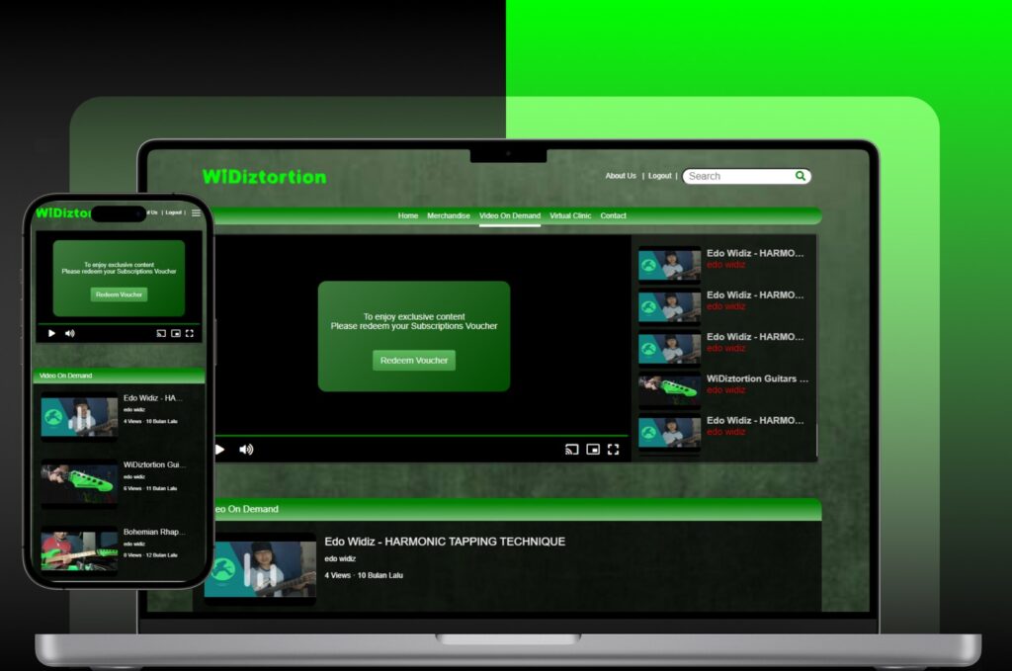Viewport: 1012px width, 671px height.
Task: Open About Us link on laptop header
Action: click(x=621, y=176)
